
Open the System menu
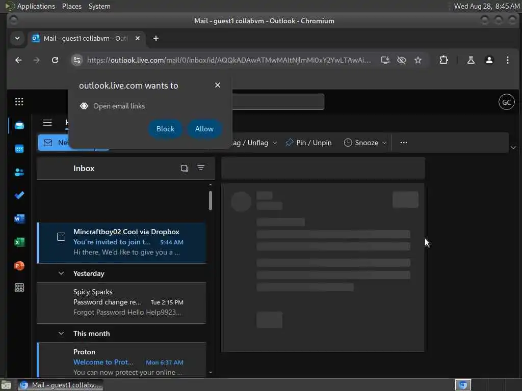tap(99, 6)
